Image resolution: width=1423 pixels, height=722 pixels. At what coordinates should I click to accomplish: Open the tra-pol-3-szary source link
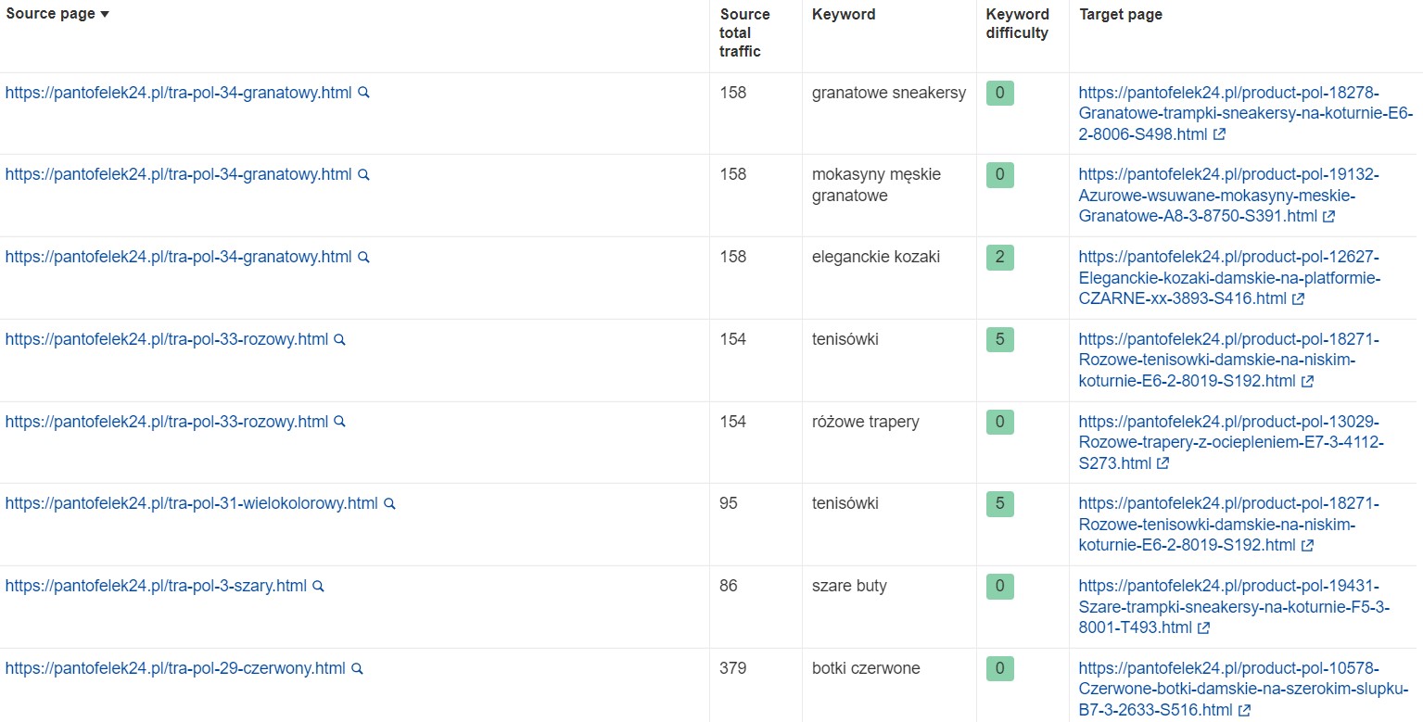[x=156, y=586]
